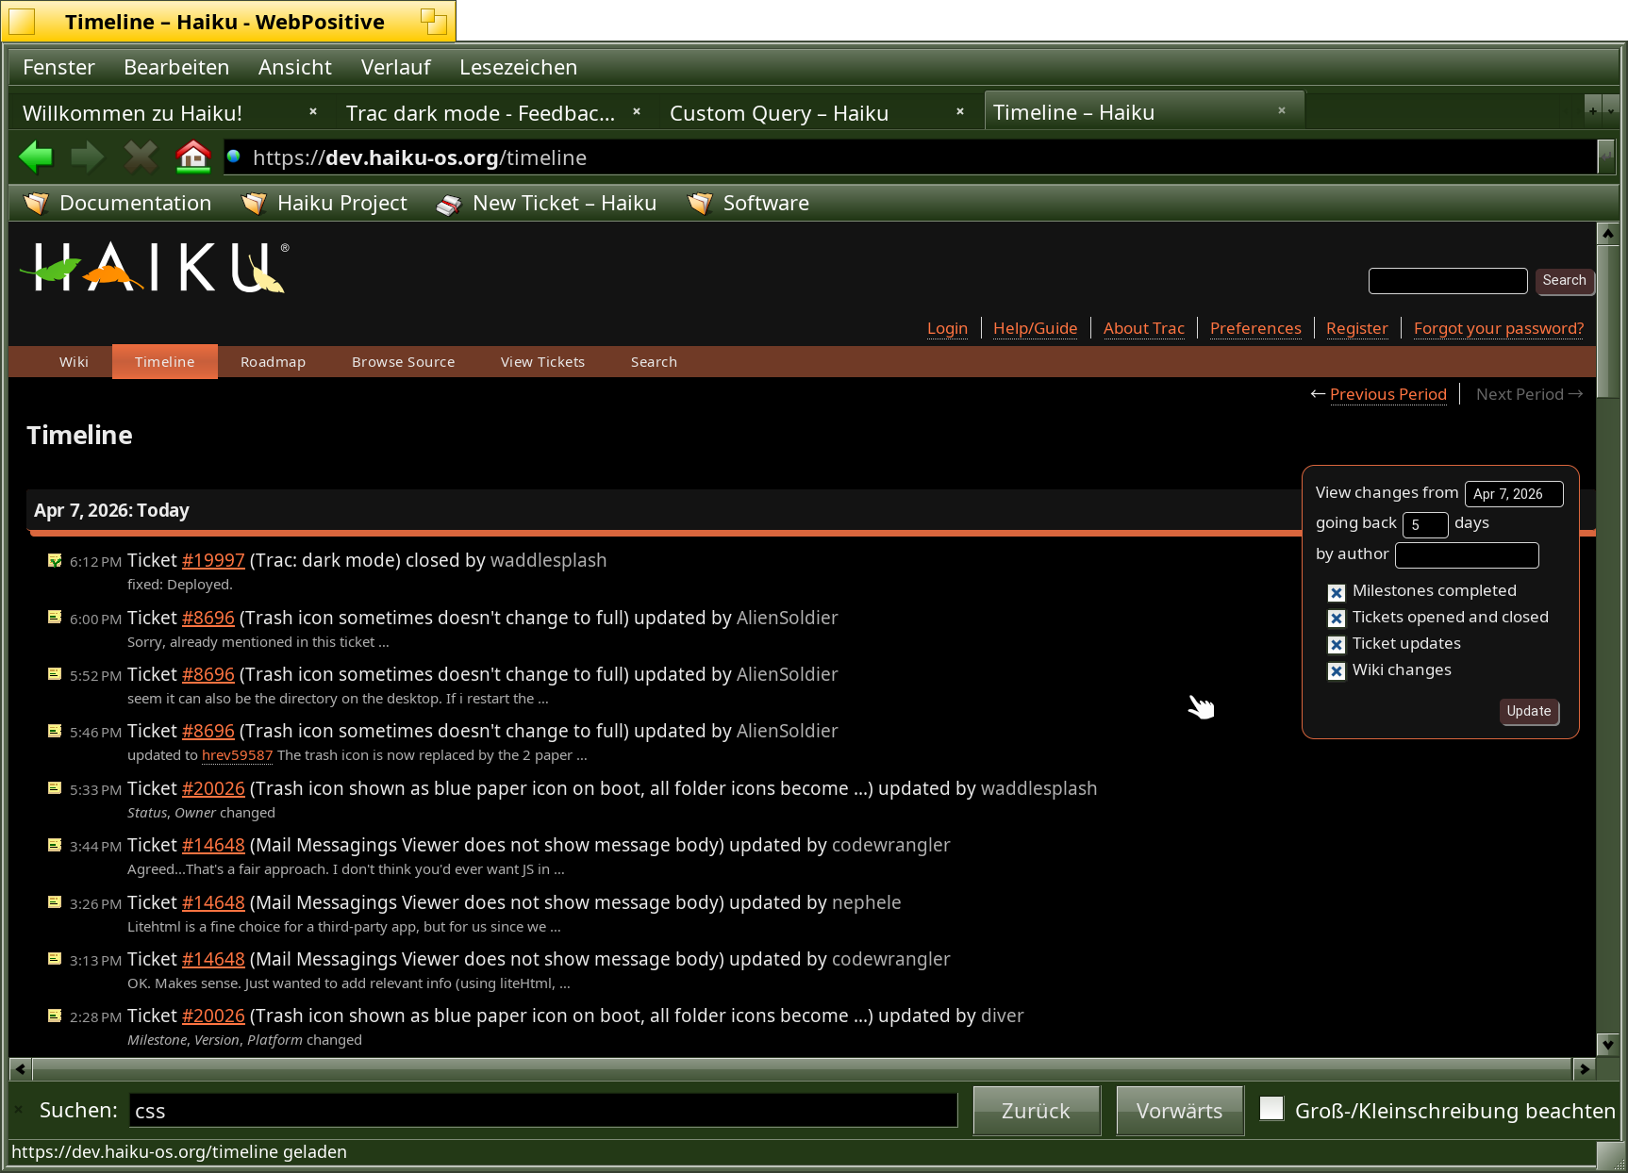The height and width of the screenshot is (1173, 1628).
Task: Open the Lesezeichen menu
Action: [x=518, y=68]
